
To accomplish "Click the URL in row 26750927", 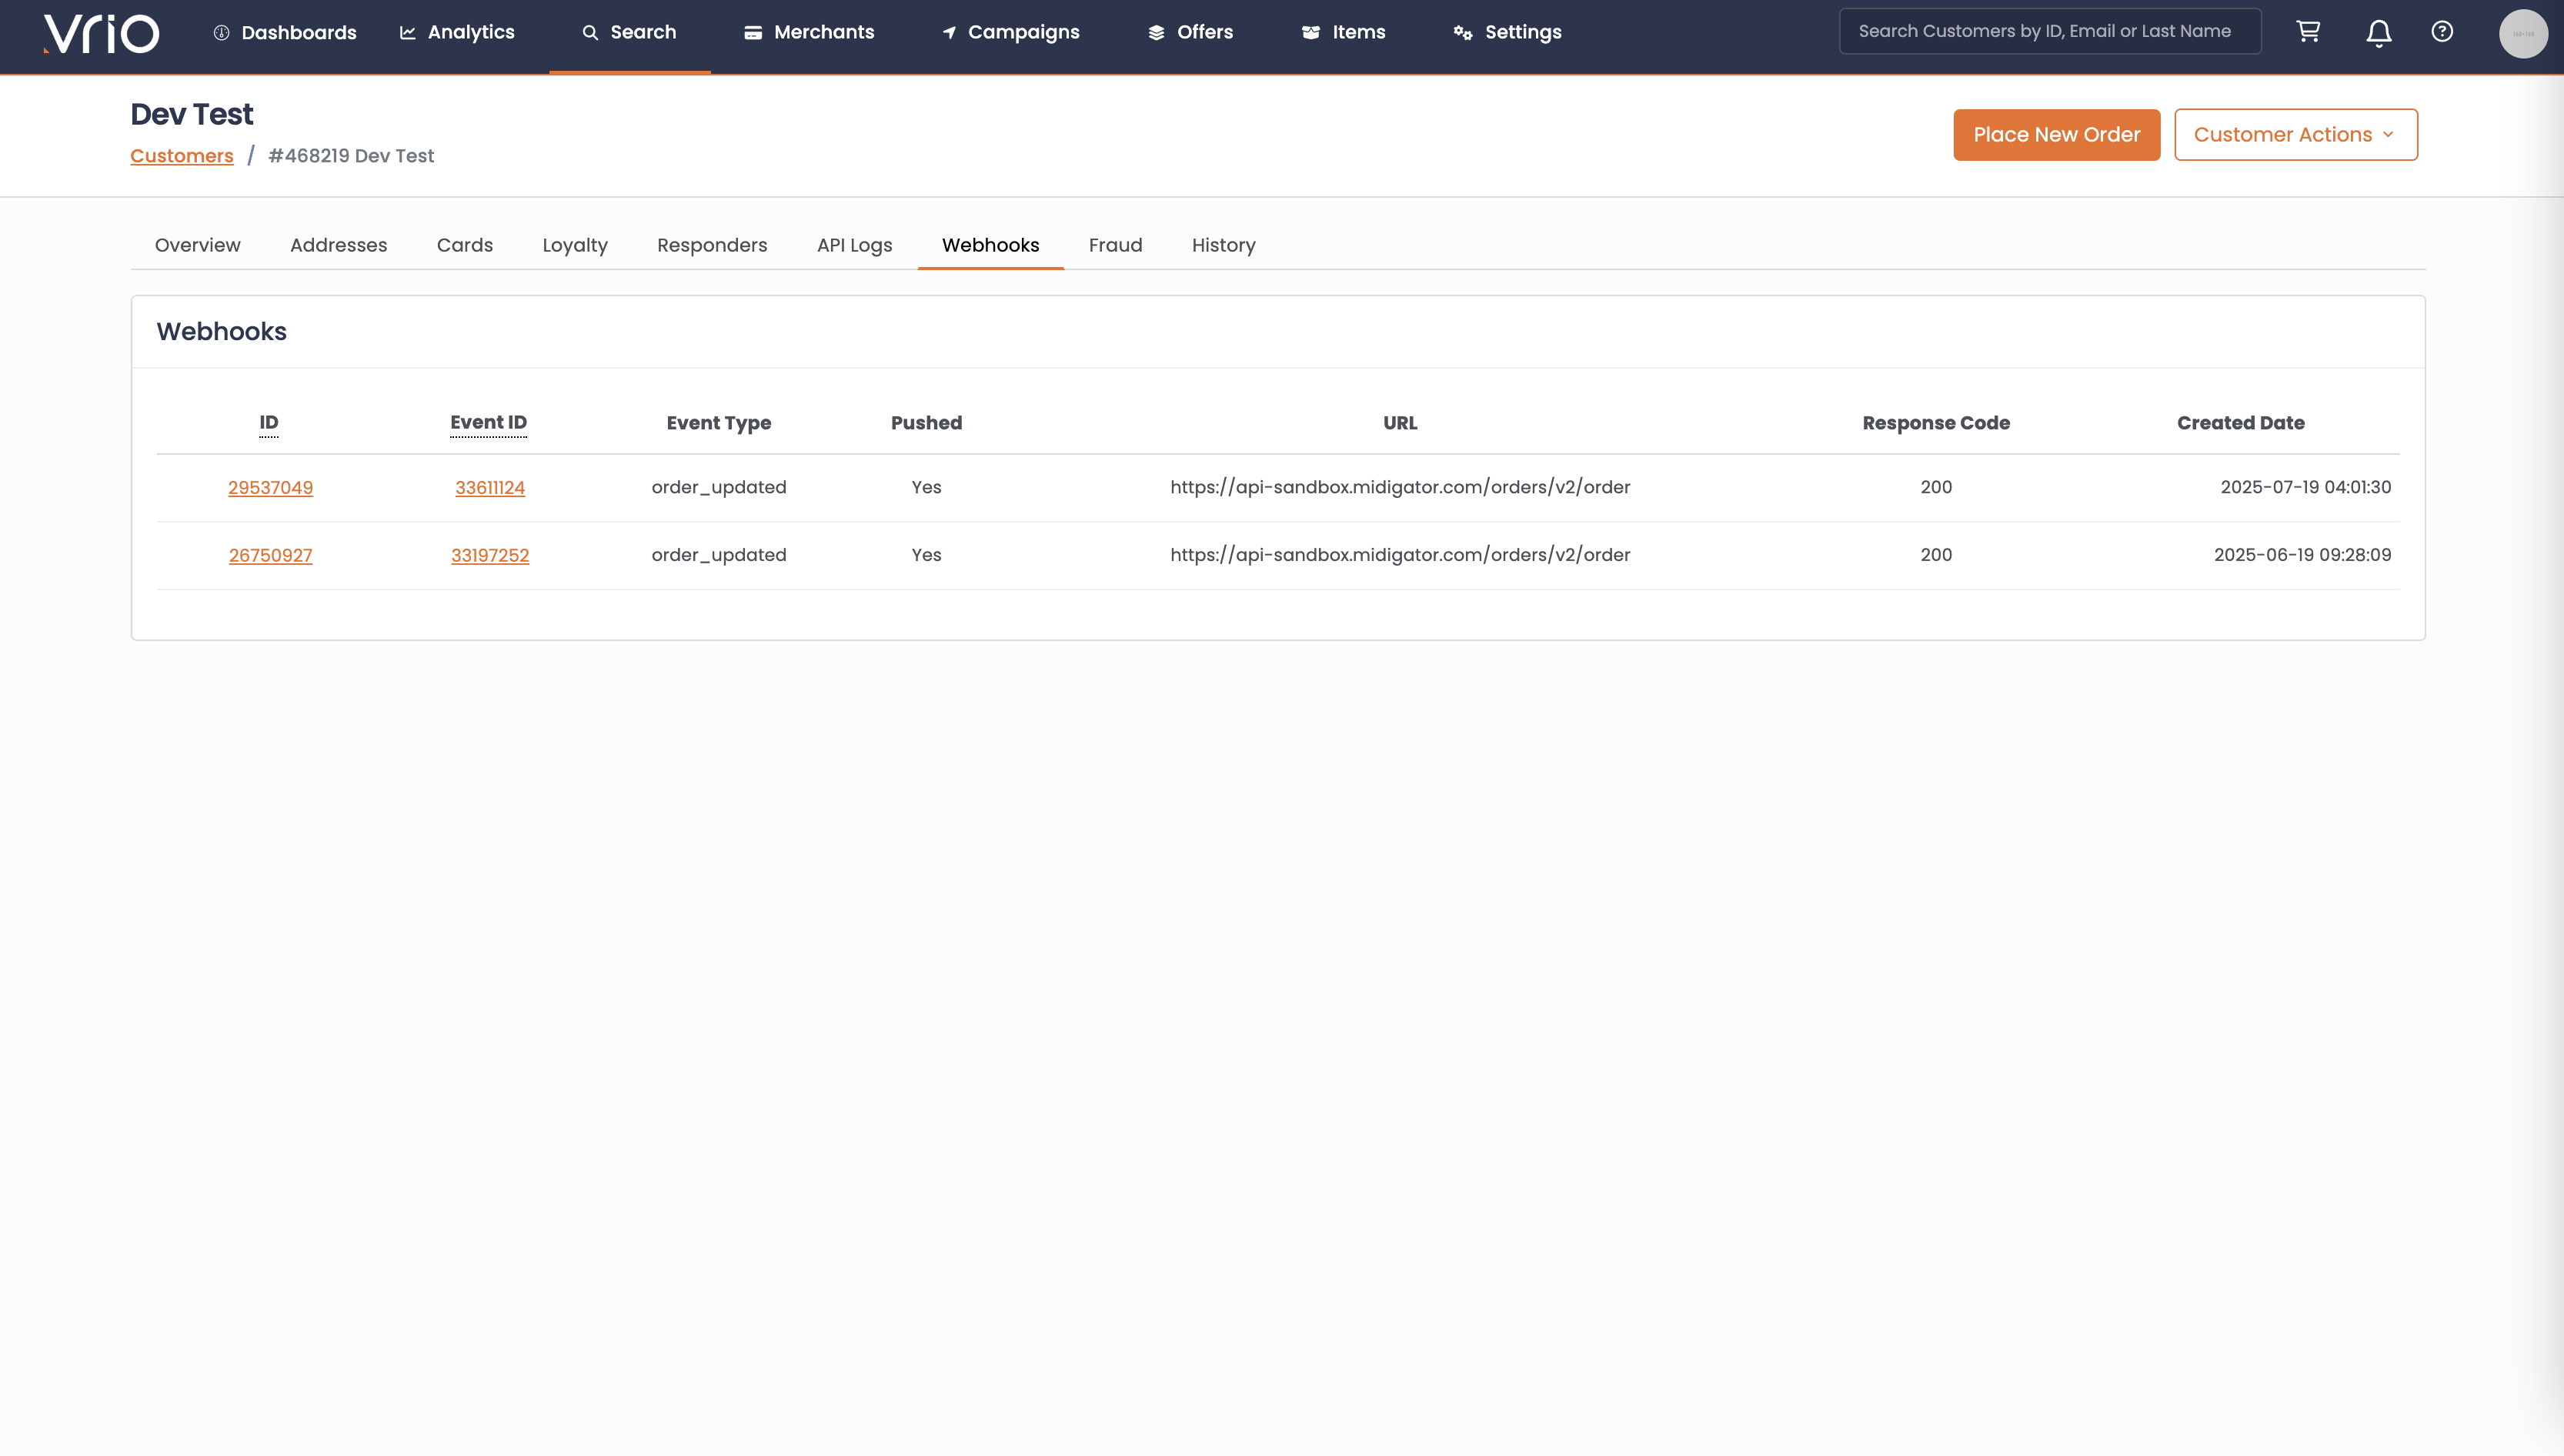I will click(1401, 555).
